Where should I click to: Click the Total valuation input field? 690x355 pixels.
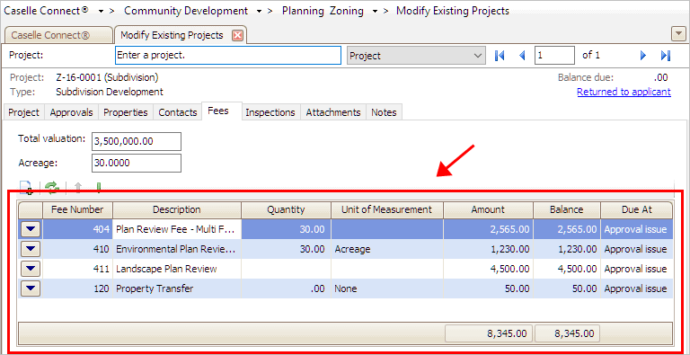137,141
